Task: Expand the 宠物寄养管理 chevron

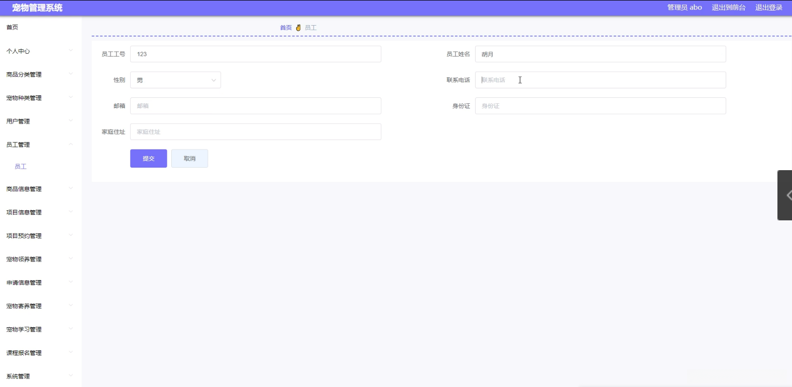Action: (71, 305)
